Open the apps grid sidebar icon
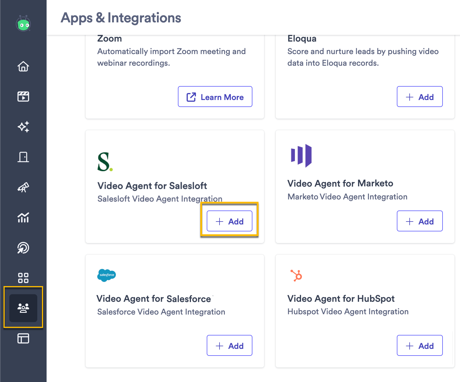This screenshot has height=382, width=460. 23,278
